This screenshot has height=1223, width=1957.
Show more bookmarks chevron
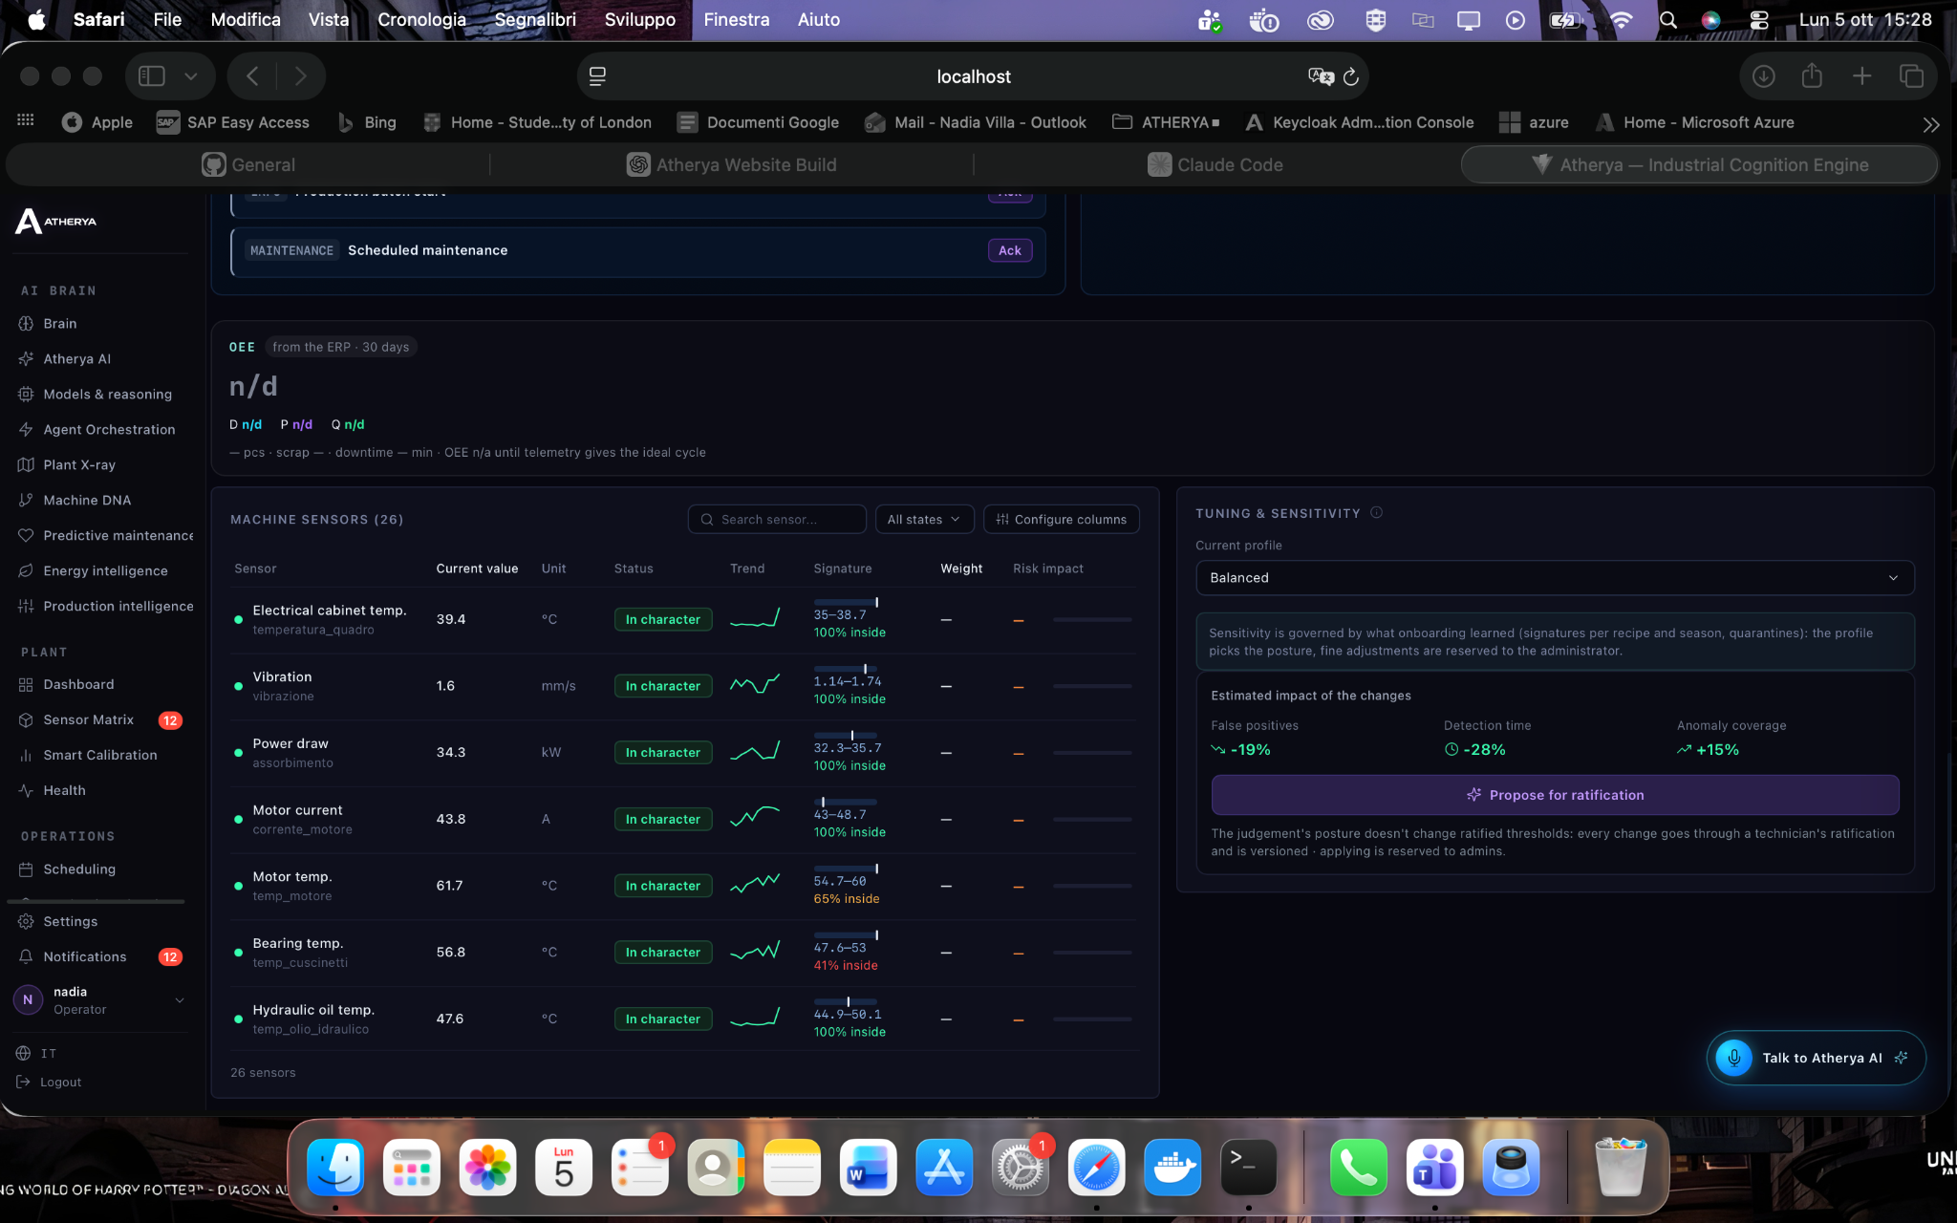click(1930, 124)
